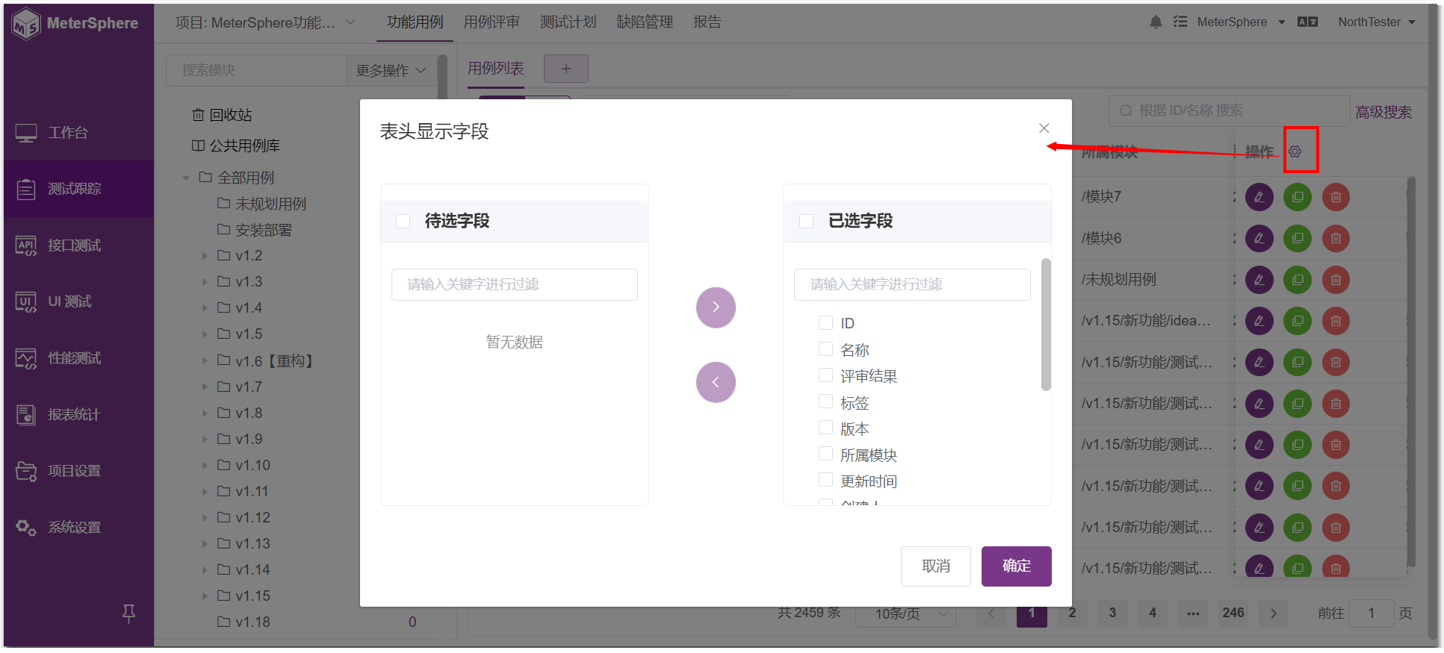The width and height of the screenshot is (1444, 653).
Task: Pin the sidebar with the pin icon
Action: [128, 613]
